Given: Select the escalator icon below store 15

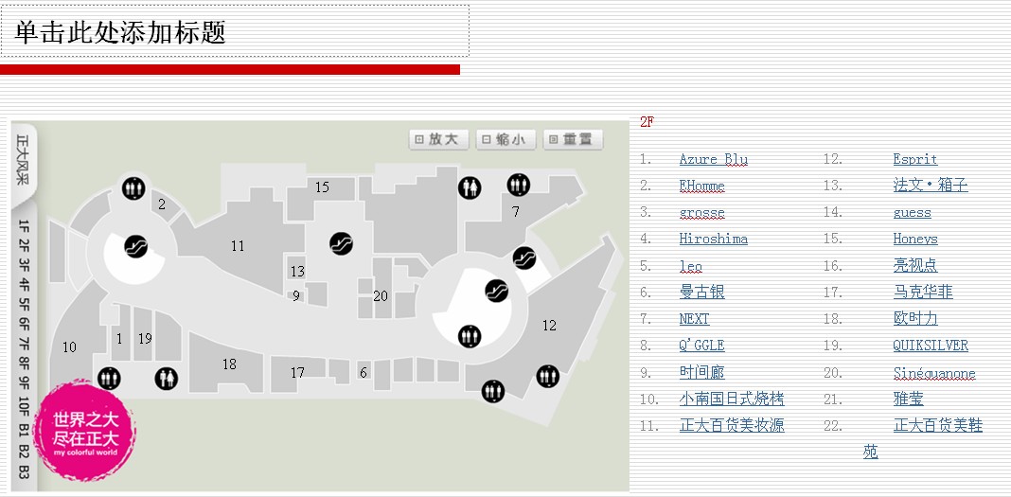Looking at the screenshot, I should 341,243.
